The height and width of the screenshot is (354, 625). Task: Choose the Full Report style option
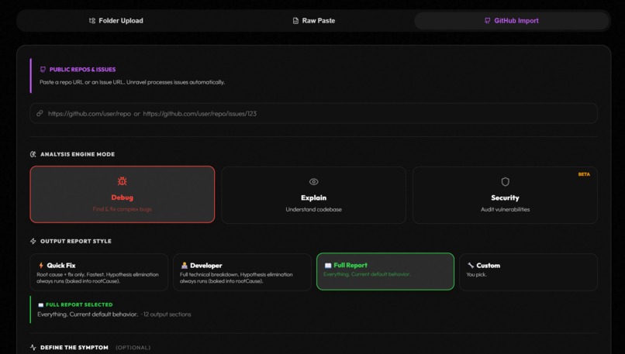coord(385,272)
